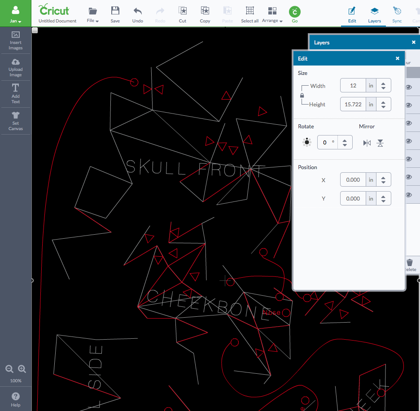Increase Height with the up arrow

(x=383, y=102)
